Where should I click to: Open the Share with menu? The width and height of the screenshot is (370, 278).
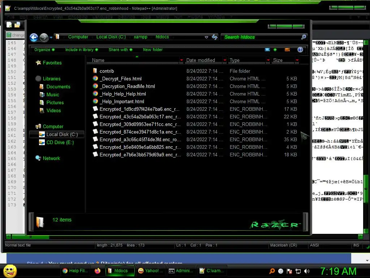120,50
